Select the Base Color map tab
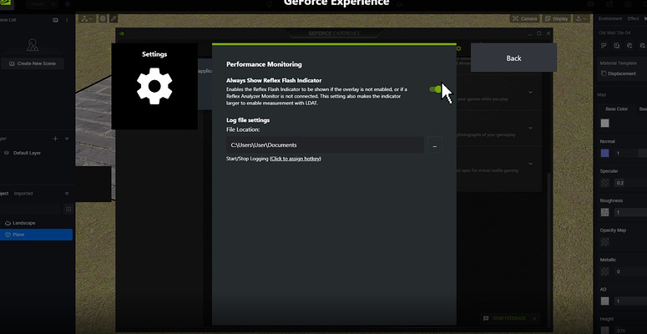Image resolution: width=647 pixels, height=334 pixels. [x=616, y=109]
